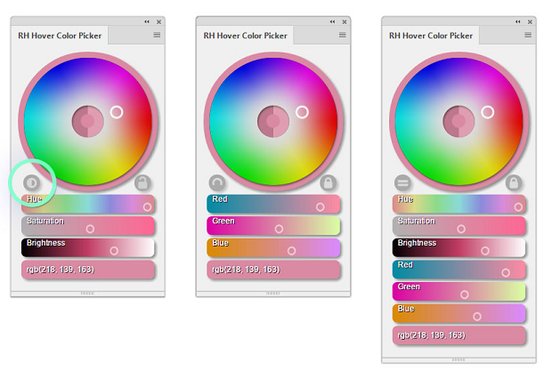Click the Red slider in right panel
Image resolution: width=552 pixels, height=371 pixels.
(459, 270)
